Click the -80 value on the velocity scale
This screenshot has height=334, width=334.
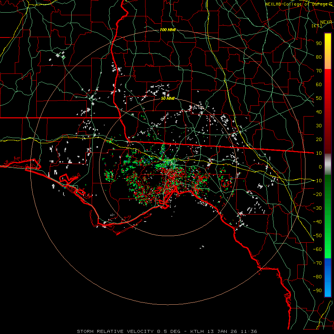click(x=317, y=277)
